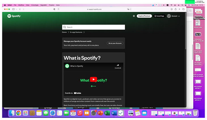Open Control Center in the menu bar
Screen dimensions: 207x120
[x=186, y=5]
